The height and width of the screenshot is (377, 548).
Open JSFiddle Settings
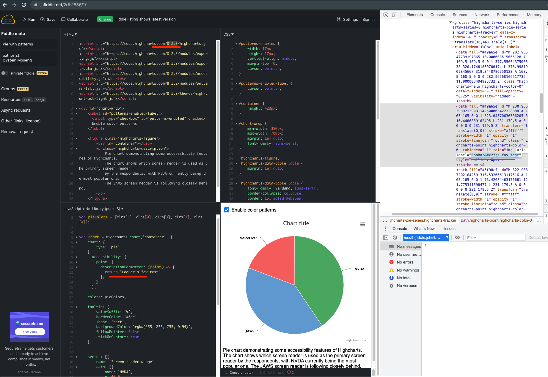click(347, 19)
